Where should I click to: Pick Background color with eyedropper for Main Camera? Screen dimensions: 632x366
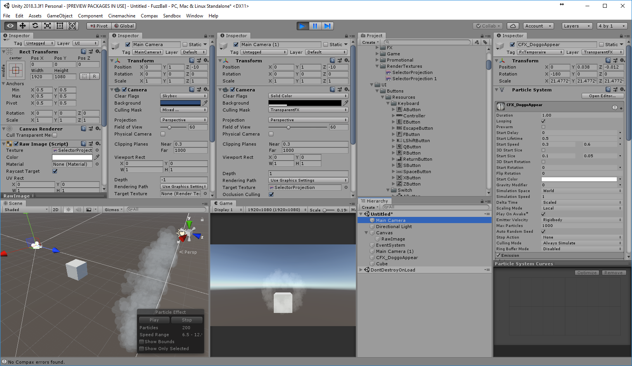(205, 103)
